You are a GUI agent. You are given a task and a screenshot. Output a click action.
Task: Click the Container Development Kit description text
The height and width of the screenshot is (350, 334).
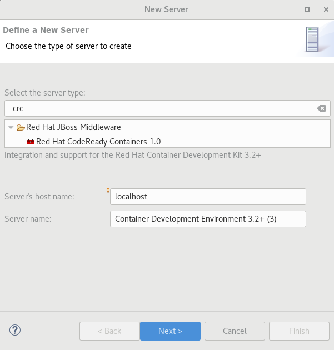click(132, 155)
